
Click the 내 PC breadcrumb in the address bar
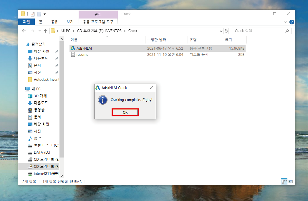[x=66, y=31]
